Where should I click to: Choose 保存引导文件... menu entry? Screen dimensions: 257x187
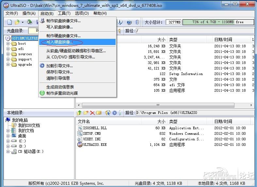point(77,72)
